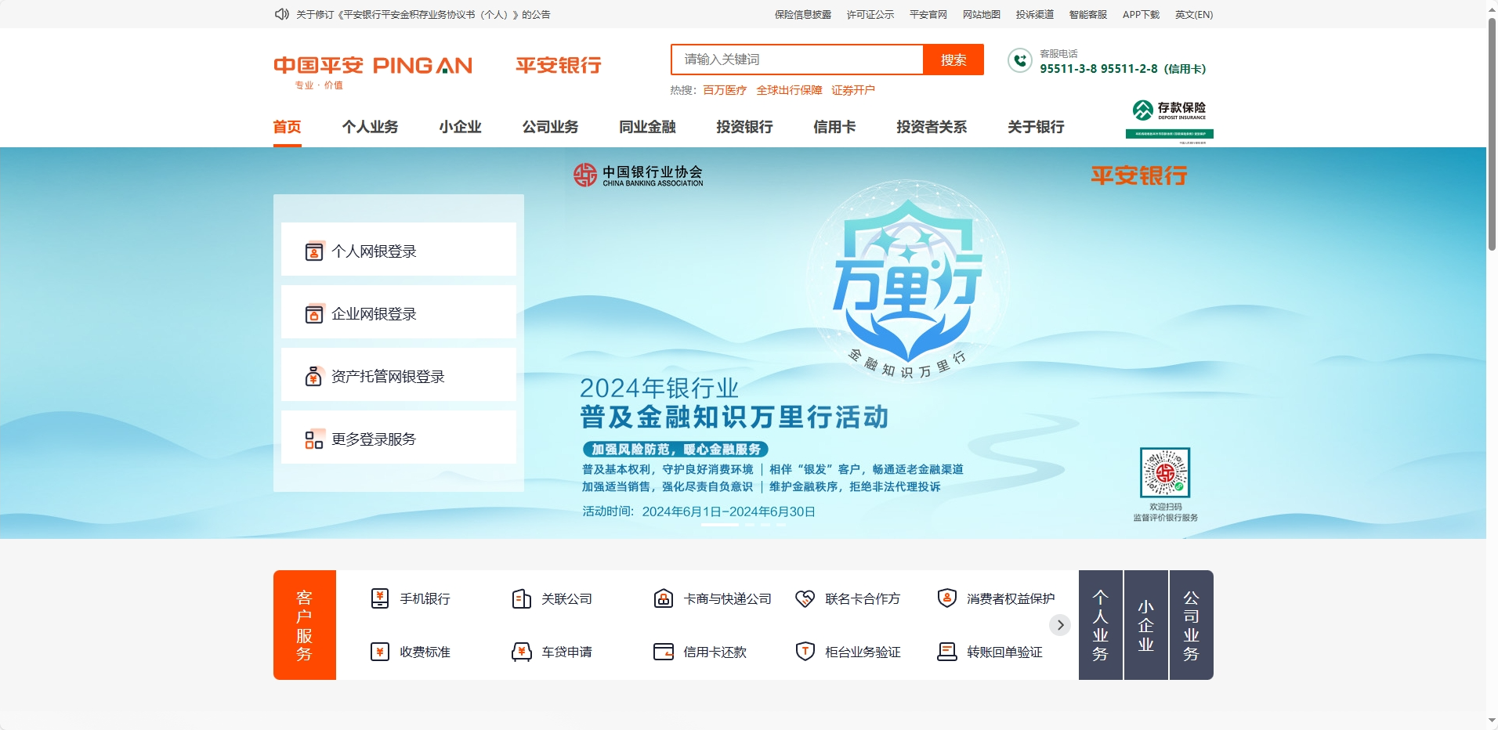Viewport: 1498px width, 730px height.
Task: Expand next page of customer services arrow
Action: (x=1060, y=625)
